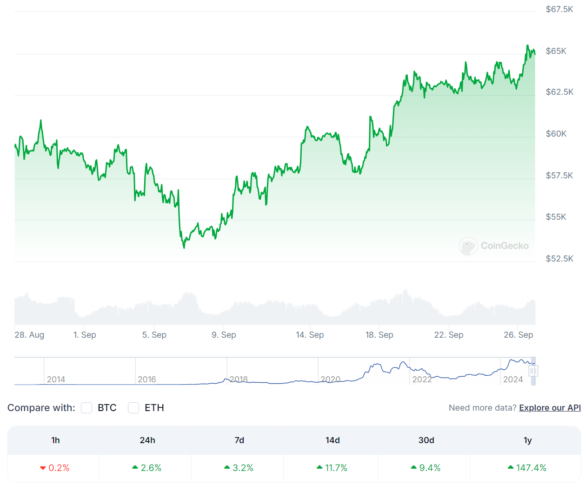
Task: Click the red down arrow beside 0.2%
Action: pyautogui.click(x=43, y=468)
